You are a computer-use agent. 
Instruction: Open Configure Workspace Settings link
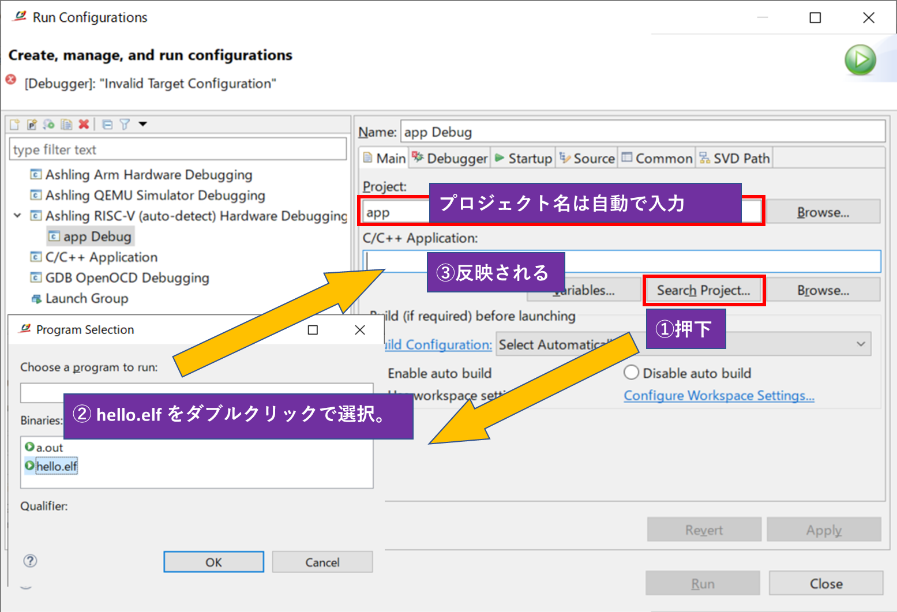point(719,396)
